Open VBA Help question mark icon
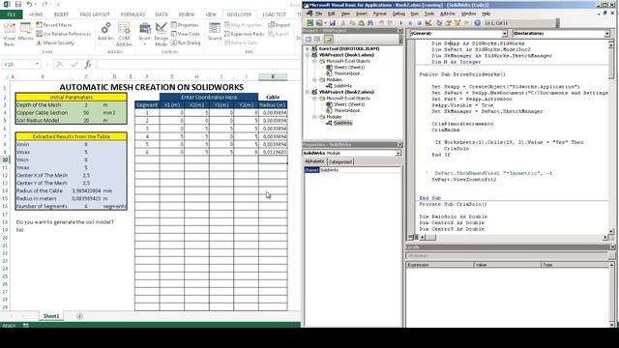The height and width of the screenshot is (348, 619). (x=477, y=23)
